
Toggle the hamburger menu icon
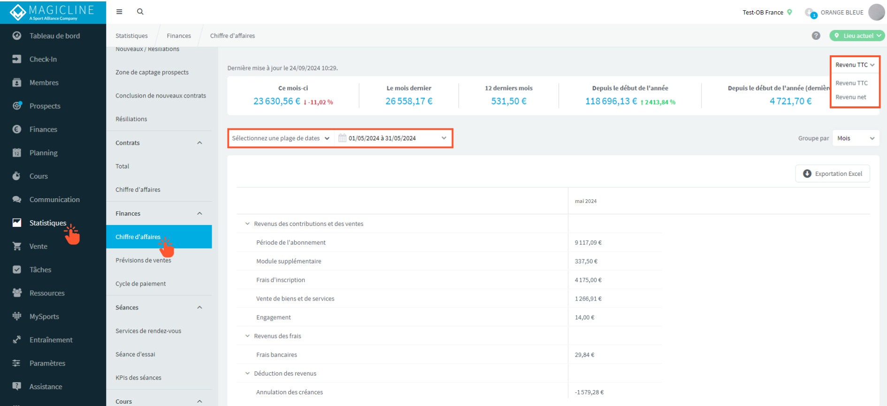point(119,12)
